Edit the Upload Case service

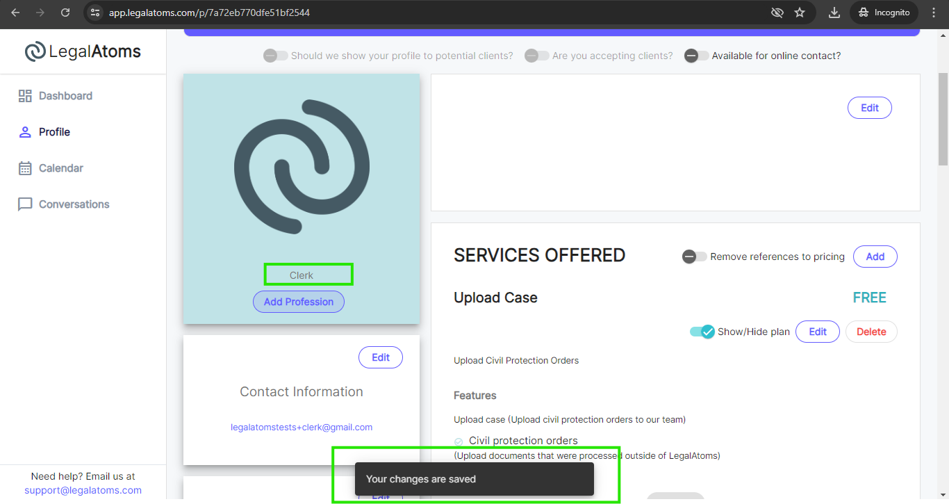tap(818, 332)
